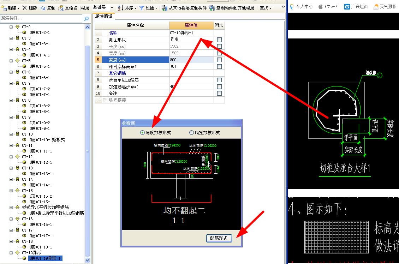Click gear icon of (底)CT-3-1
This screenshot has height=264, width=399.
point(24,44)
